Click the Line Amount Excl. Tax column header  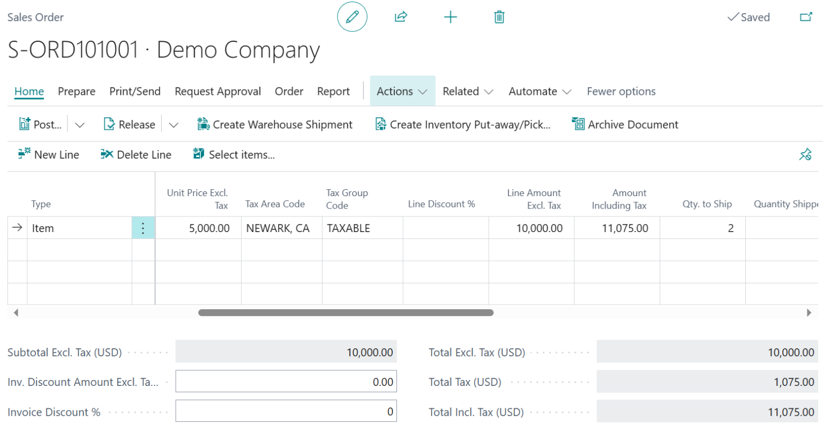tap(534, 199)
